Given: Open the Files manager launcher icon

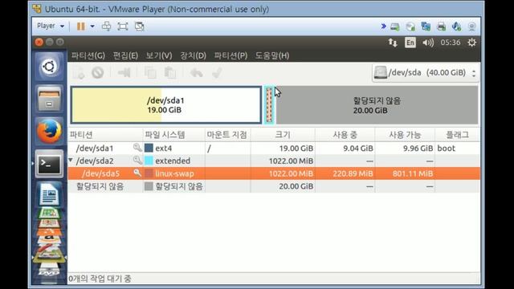Looking at the screenshot, I should [49, 99].
